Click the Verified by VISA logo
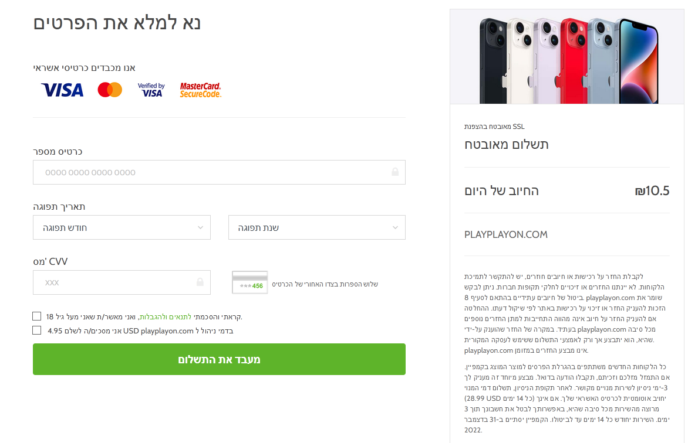The height and width of the screenshot is (443, 688). click(151, 90)
